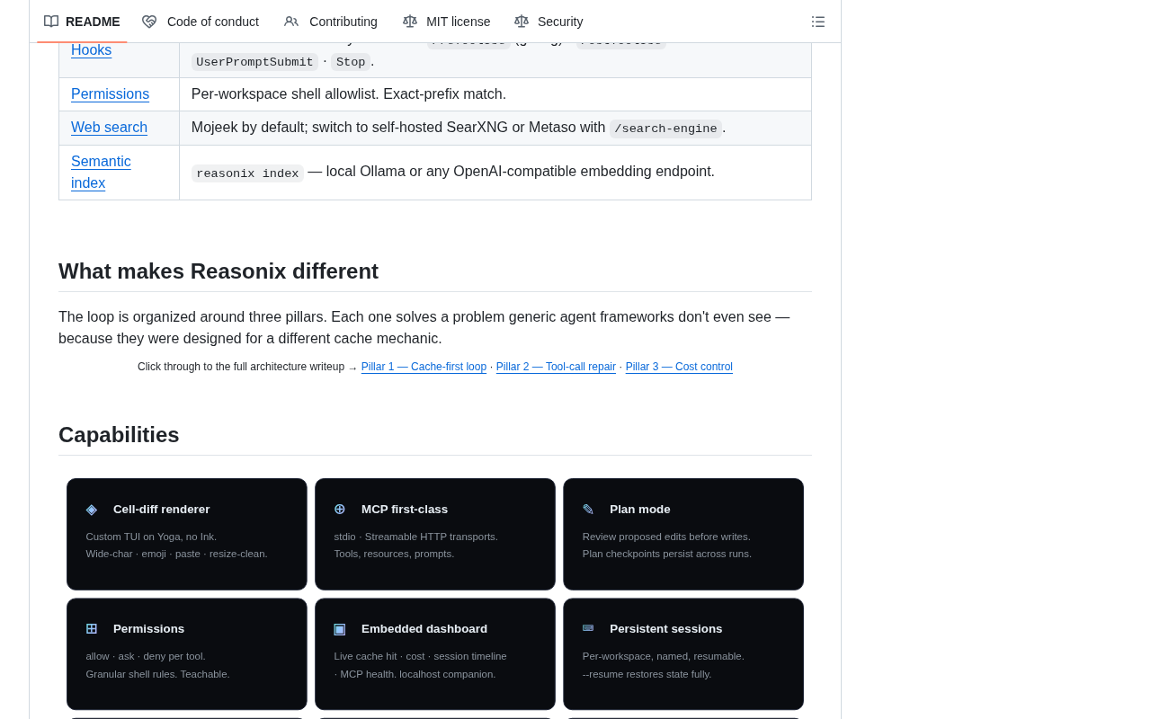Open Pillar 2 — Tool-call repair link
Viewport: 1151px width, 719px height.
point(556,367)
